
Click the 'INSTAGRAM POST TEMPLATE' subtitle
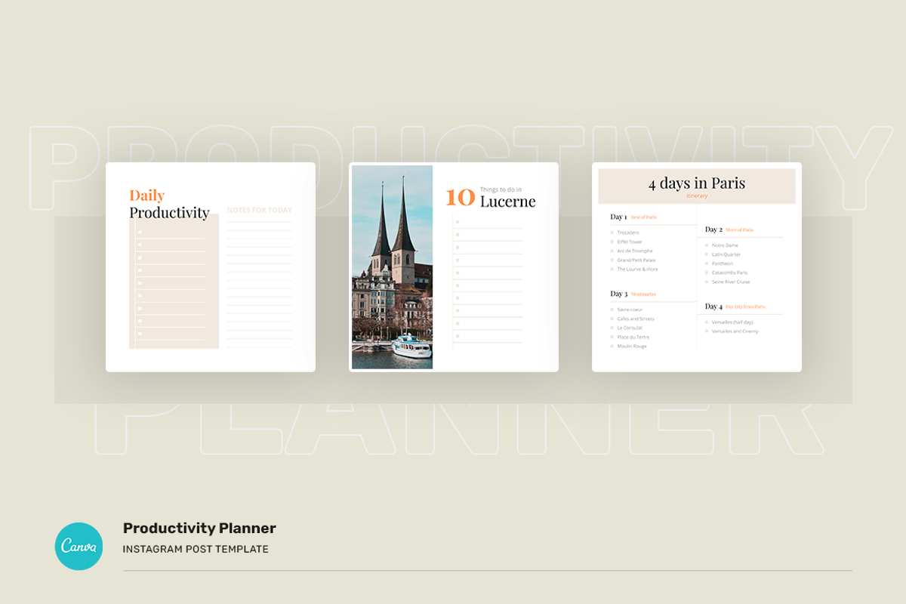click(x=196, y=550)
